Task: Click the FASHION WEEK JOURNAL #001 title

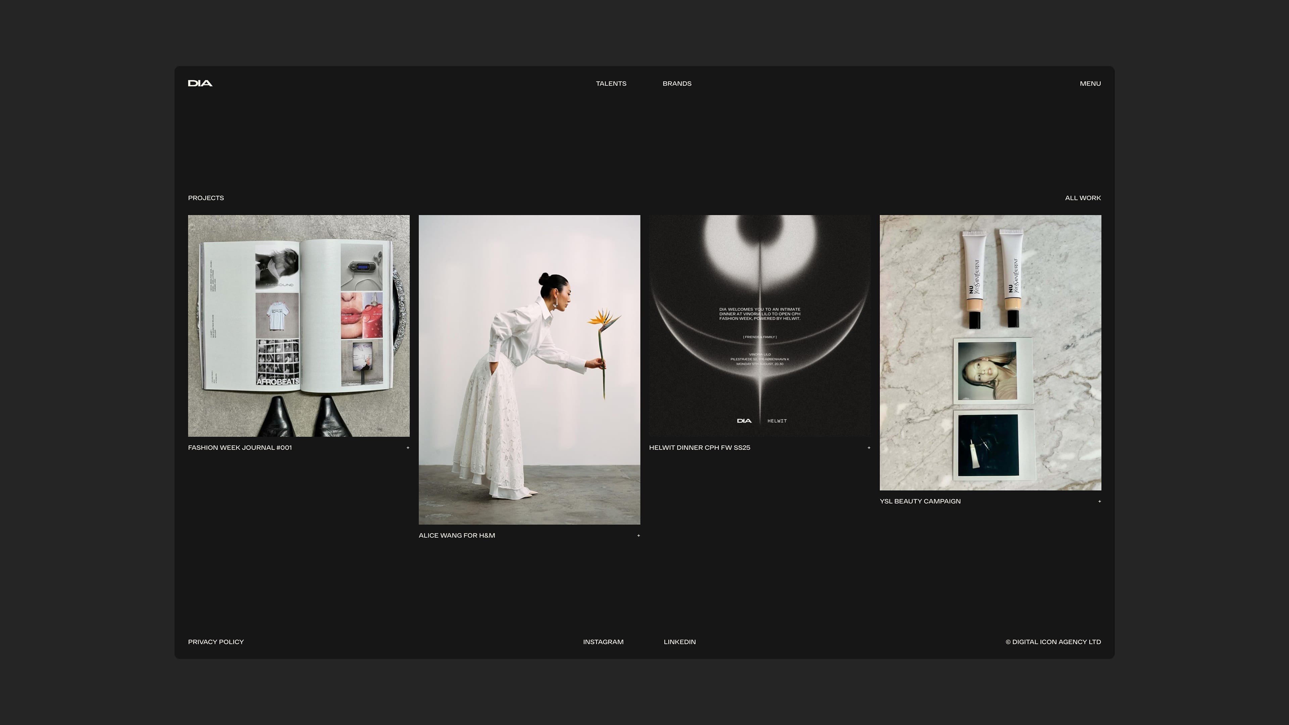Action: click(240, 448)
